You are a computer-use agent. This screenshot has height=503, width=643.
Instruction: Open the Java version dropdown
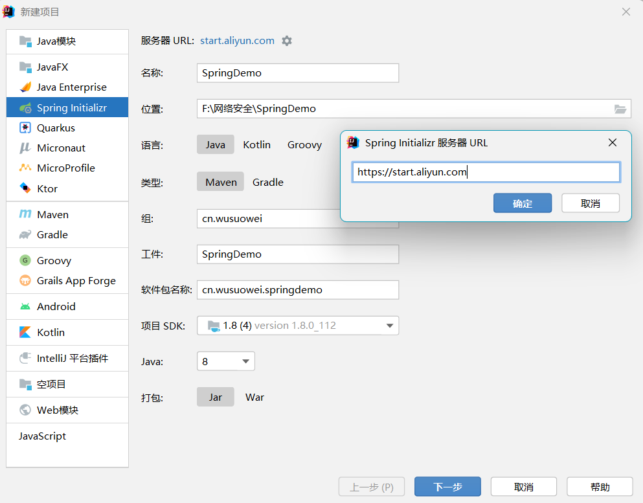tap(226, 361)
